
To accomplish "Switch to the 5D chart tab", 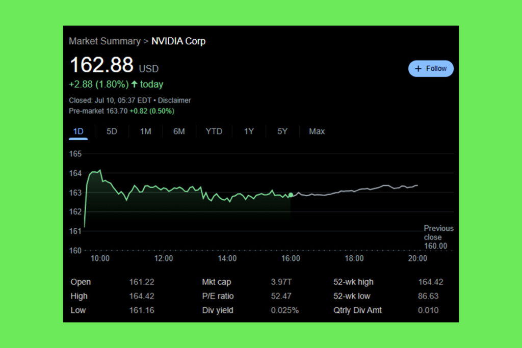I will 112,131.
